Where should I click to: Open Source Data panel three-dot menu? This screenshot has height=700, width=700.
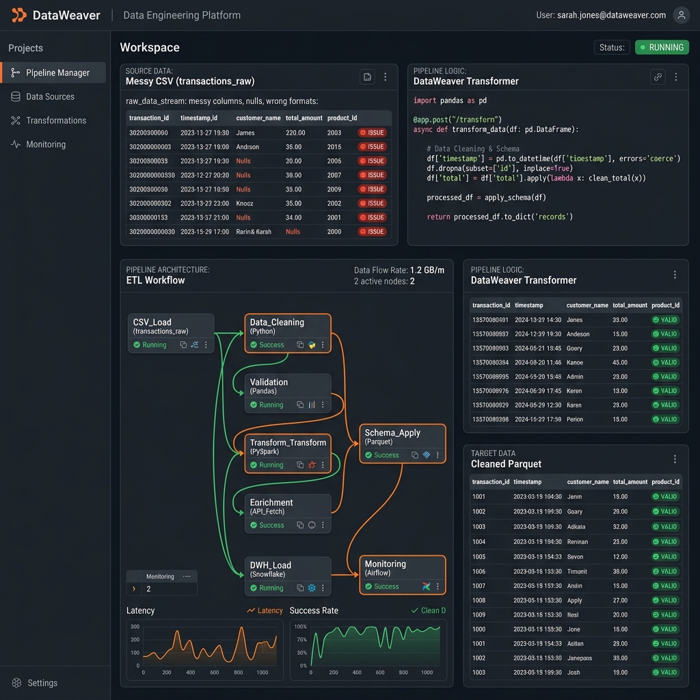(x=386, y=77)
